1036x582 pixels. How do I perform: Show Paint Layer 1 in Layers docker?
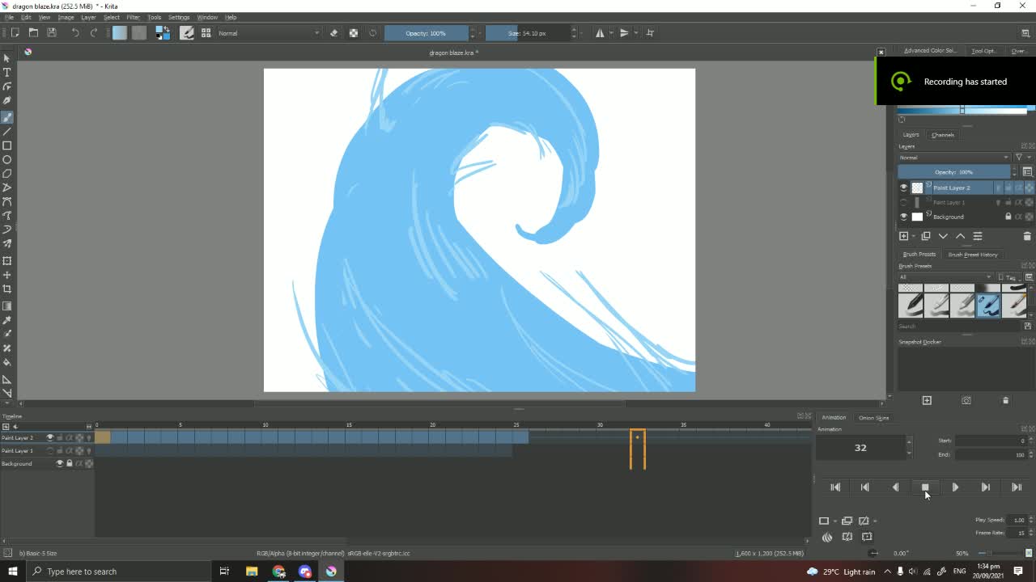click(904, 202)
